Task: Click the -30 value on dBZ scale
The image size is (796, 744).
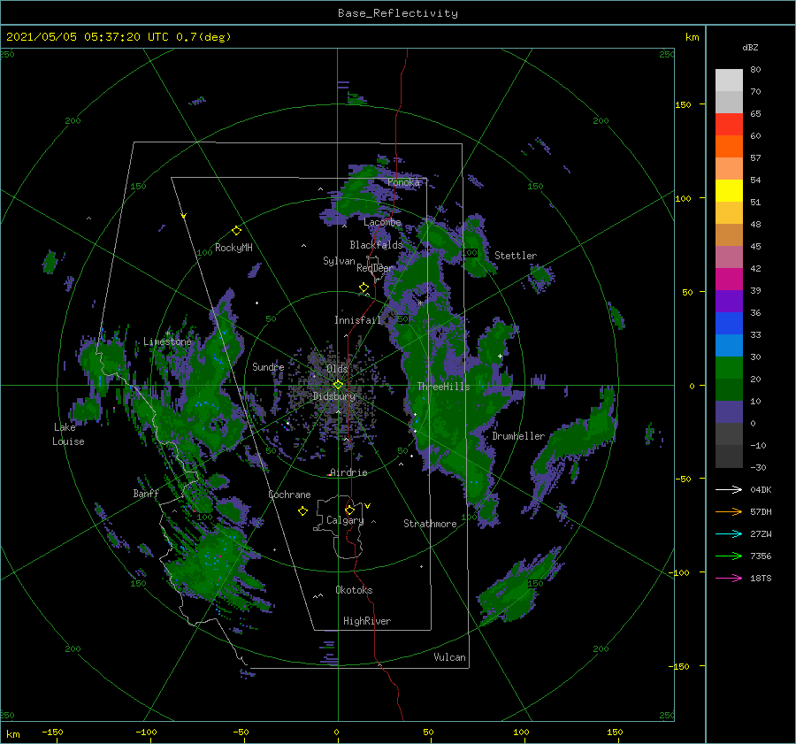Action: (758, 468)
